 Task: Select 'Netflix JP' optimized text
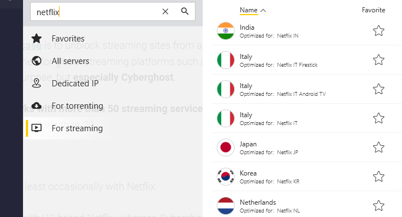pos(287,153)
